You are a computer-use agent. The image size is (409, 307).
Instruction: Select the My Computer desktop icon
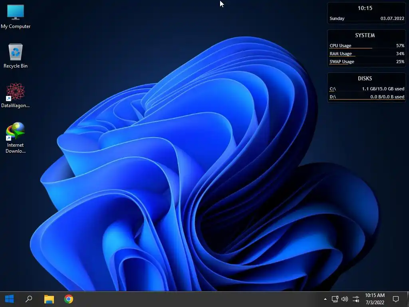(x=16, y=17)
